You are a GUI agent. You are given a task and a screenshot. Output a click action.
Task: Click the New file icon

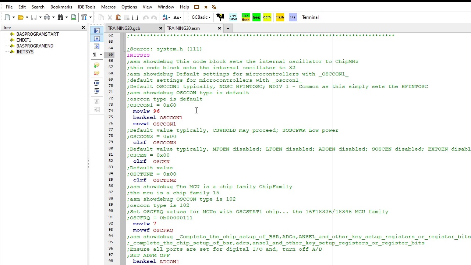[7, 17]
